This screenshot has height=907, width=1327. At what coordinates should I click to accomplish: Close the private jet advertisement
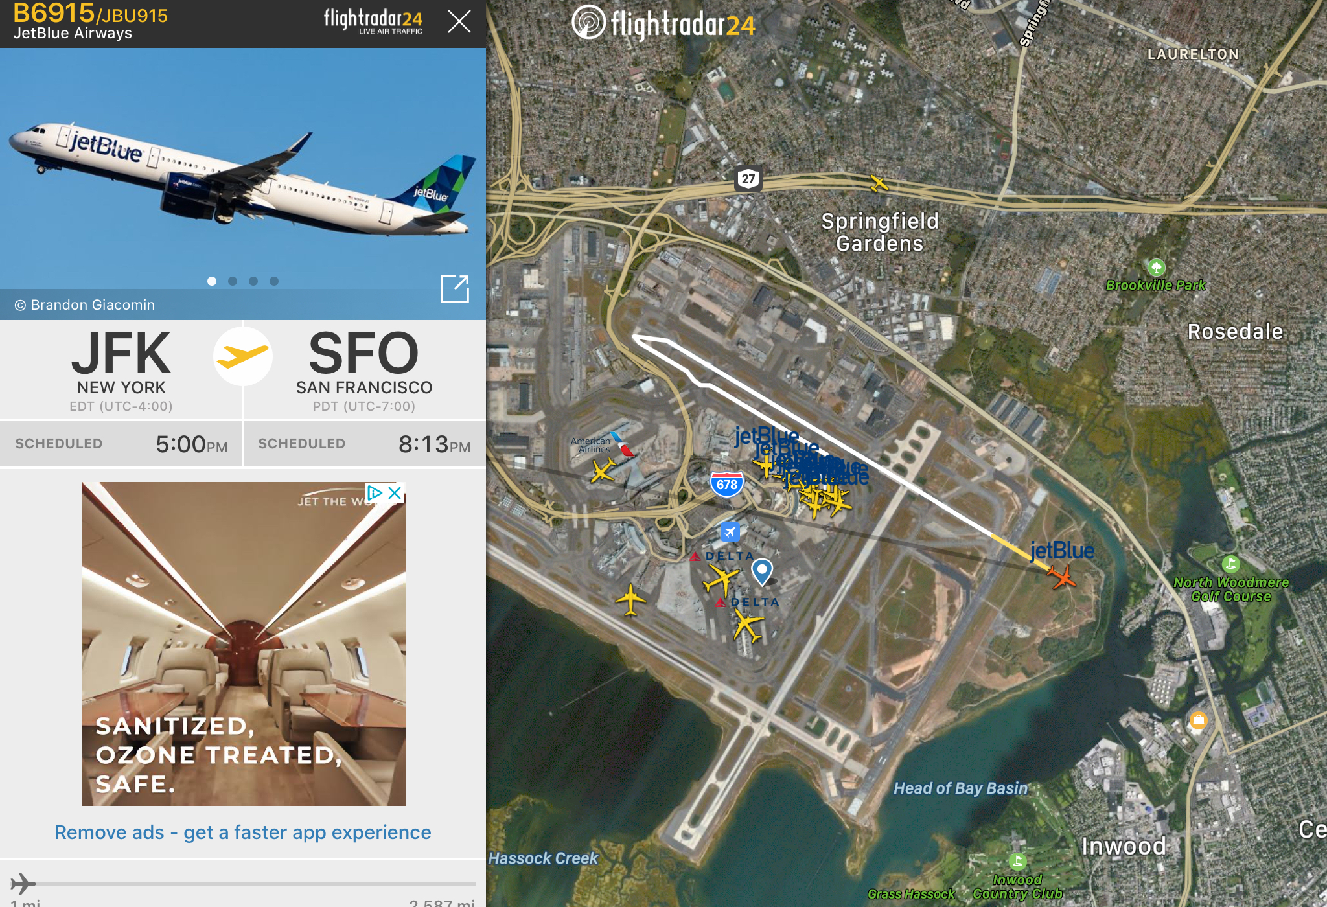tap(395, 492)
